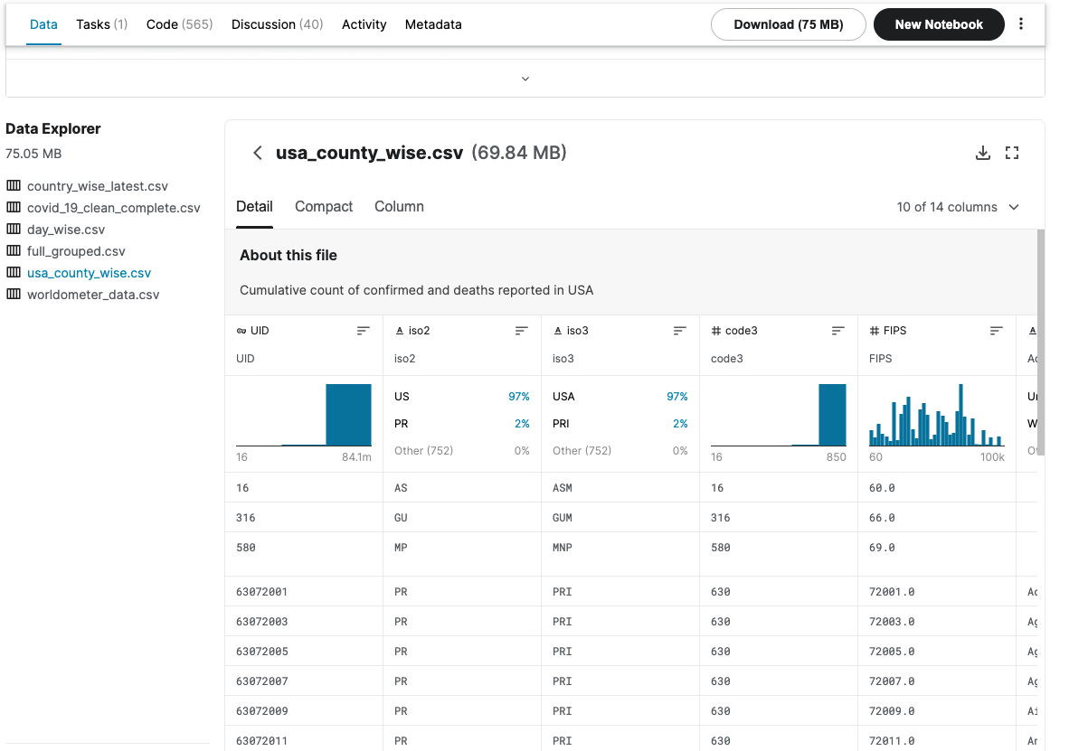Switch to the Column view tab
Screen dimensions: 1069x751
pos(399,207)
